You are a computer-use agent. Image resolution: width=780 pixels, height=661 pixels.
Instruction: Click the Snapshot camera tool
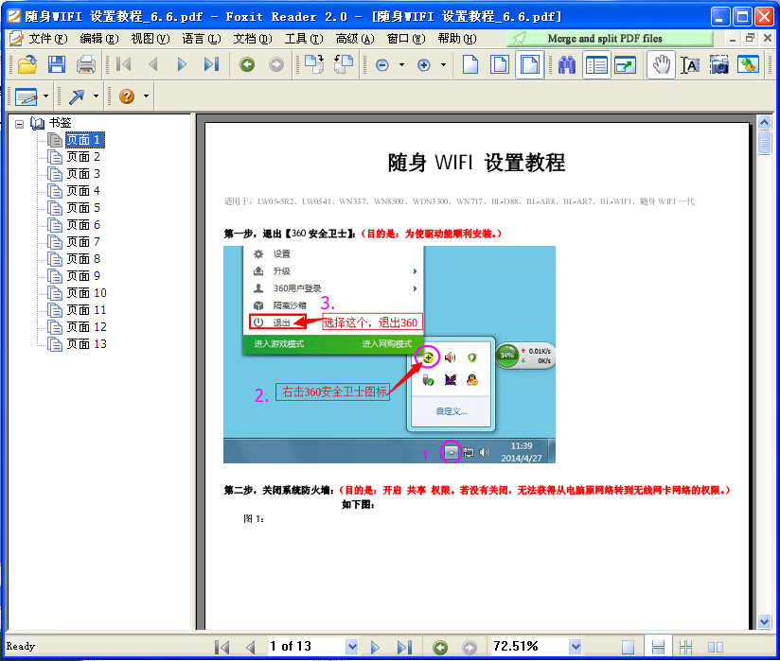point(719,64)
